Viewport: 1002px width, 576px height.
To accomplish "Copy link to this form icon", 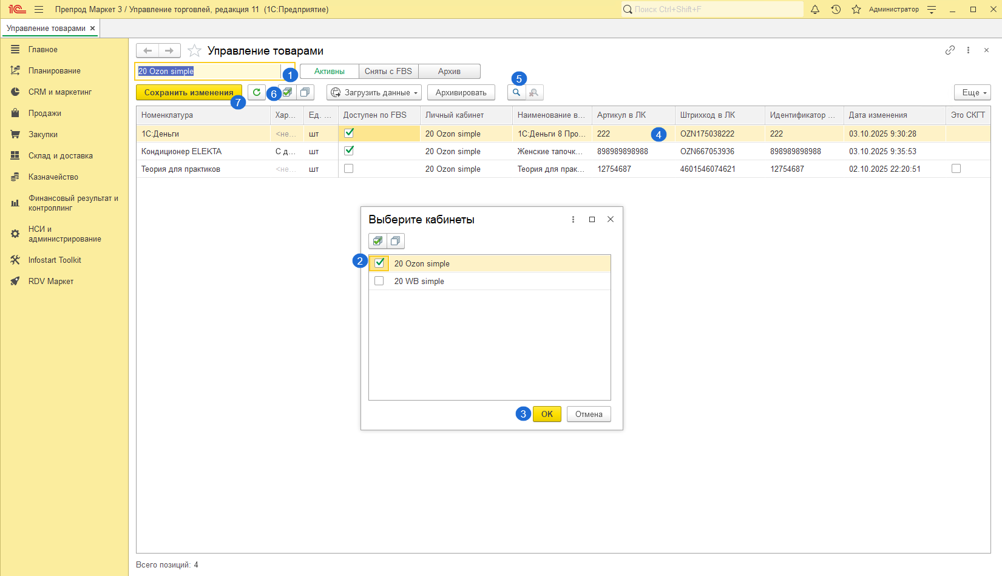I will (x=950, y=50).
